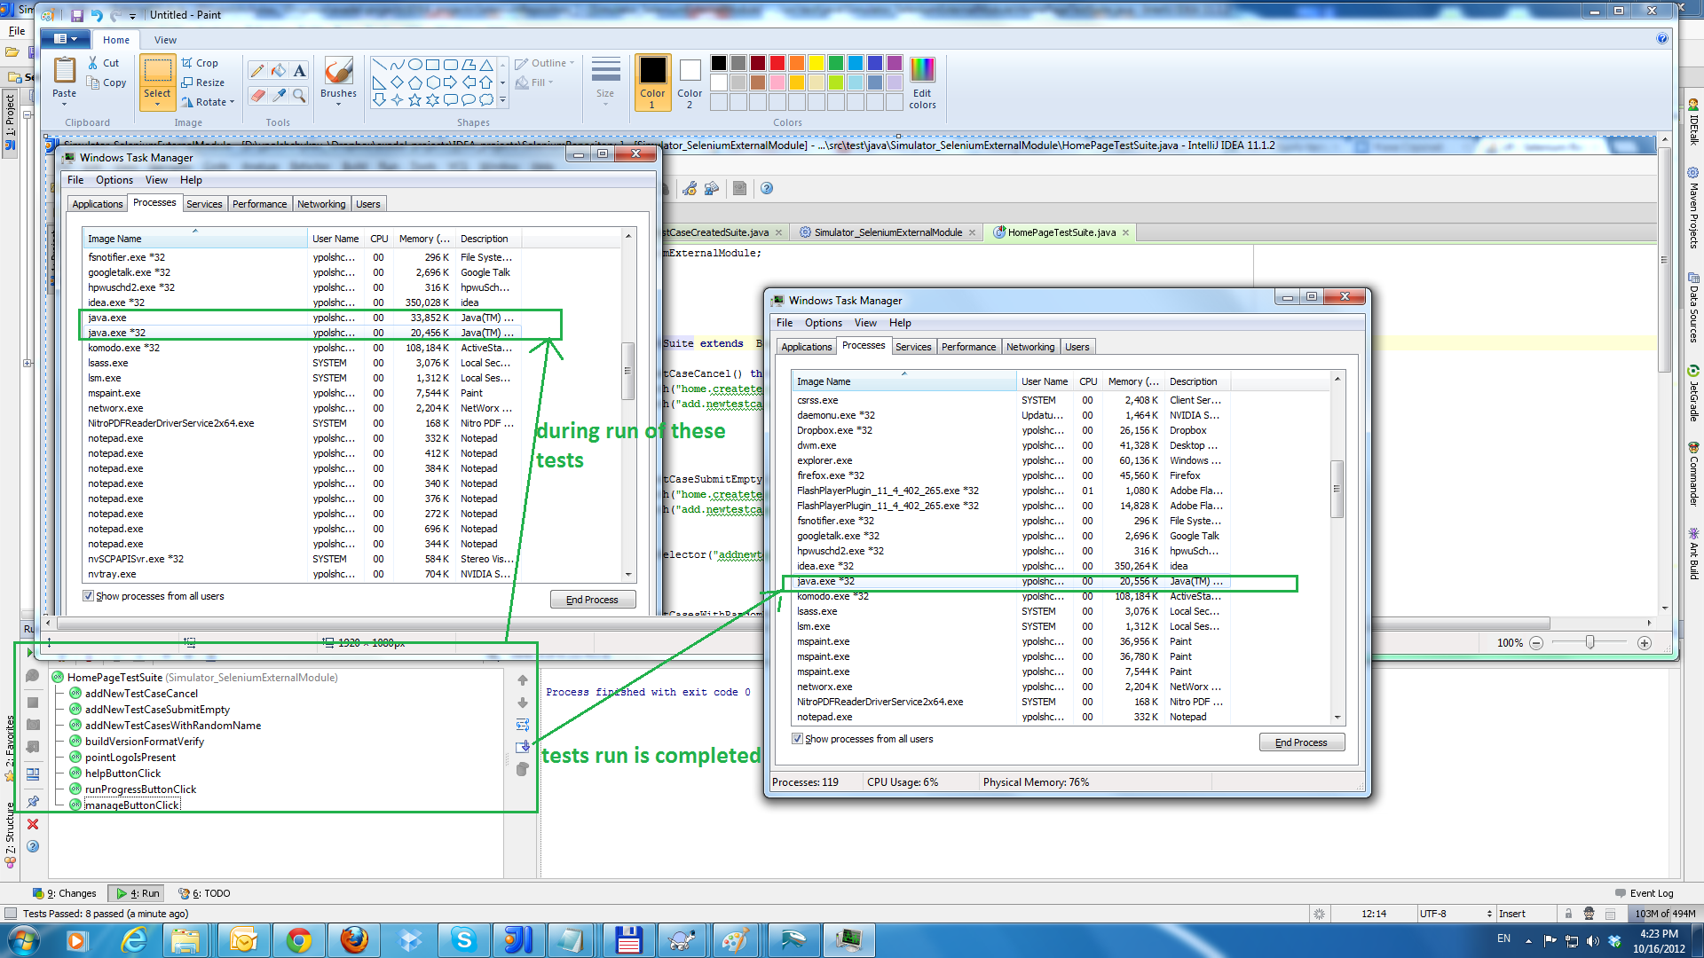The width and height of the screenshot is (1704, 958).
Task: Select the Text tool in Paint
Action: pos(300,71)
